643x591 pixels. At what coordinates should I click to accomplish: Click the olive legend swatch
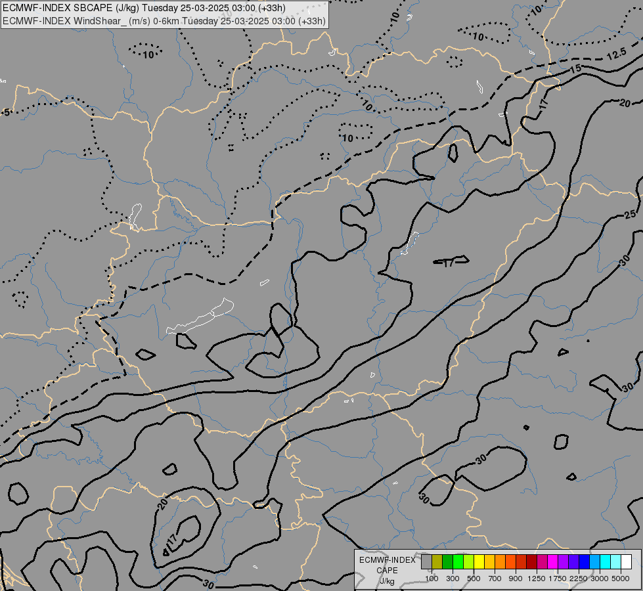point(437,562)
